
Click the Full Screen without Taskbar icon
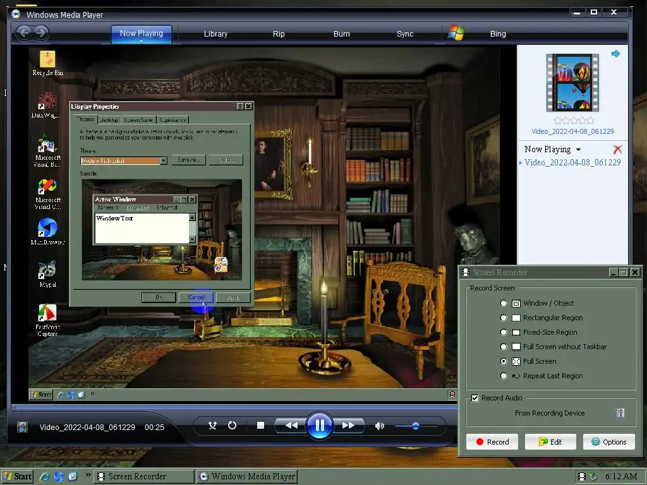516,347
